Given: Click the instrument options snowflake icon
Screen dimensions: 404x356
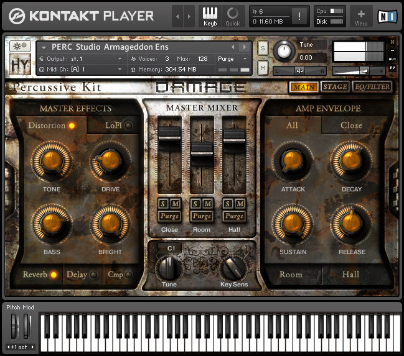Looking at the screenshot, I should tap(20, 47).
